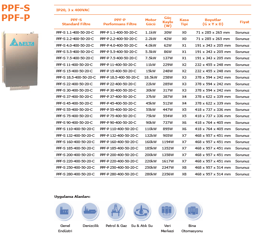Click the 18.5kW motor power value
This screenshot has height=235, width=254.
click(151, 77)
